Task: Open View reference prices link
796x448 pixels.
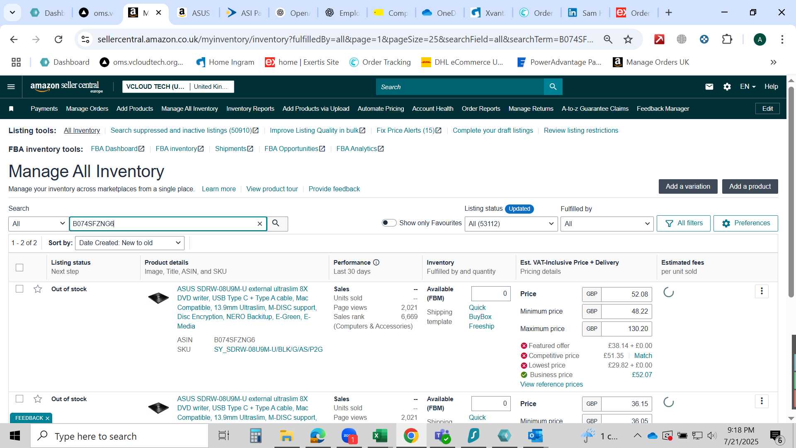Action: [x=551, y=385]
